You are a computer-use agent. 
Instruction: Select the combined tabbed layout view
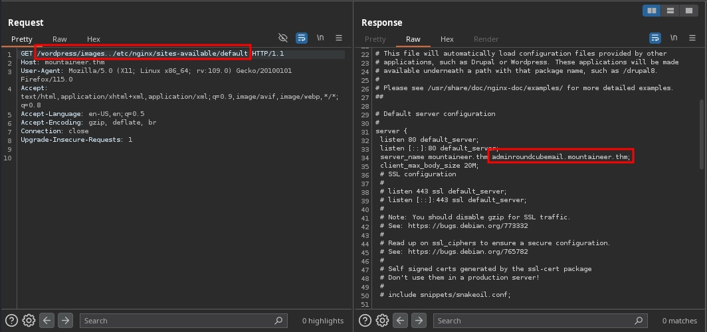689,11
